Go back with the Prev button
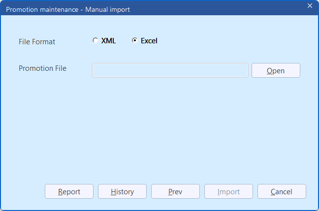 pyautogui.click(x=175, y=192)
